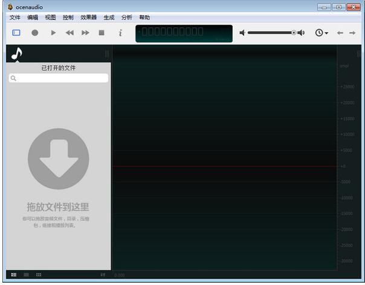
Task: Open the 分析 menu
Action: (127, 18)
